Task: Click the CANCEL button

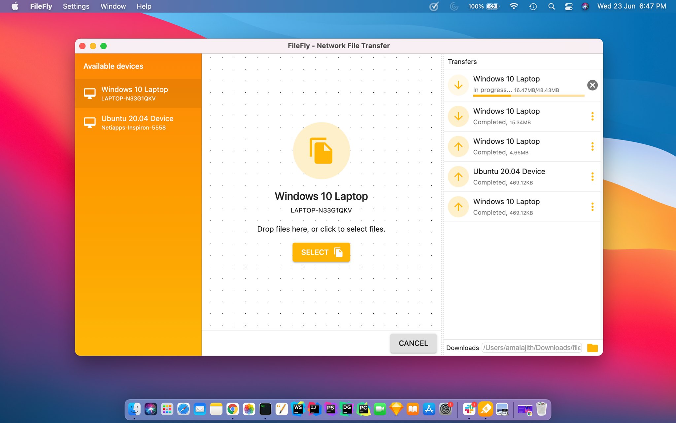Action: 413,343
